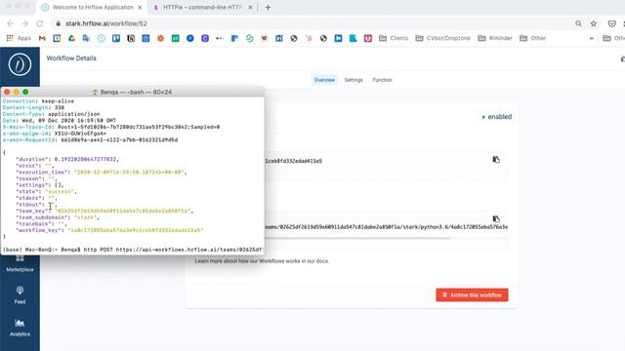This screenshot has height=351, width=625.
Task: Click the terminal window title bar
Action: coord(133,92)
